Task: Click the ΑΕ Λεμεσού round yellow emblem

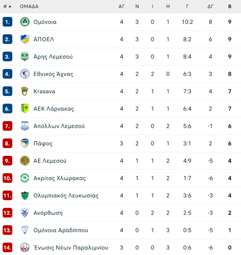Action: (x=25, y=161)
